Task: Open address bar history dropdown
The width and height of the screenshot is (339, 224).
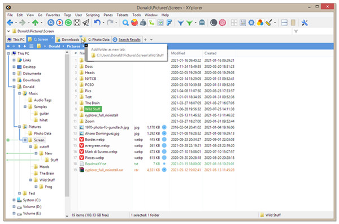Action: pyautogui.click(x=8, y=31)
